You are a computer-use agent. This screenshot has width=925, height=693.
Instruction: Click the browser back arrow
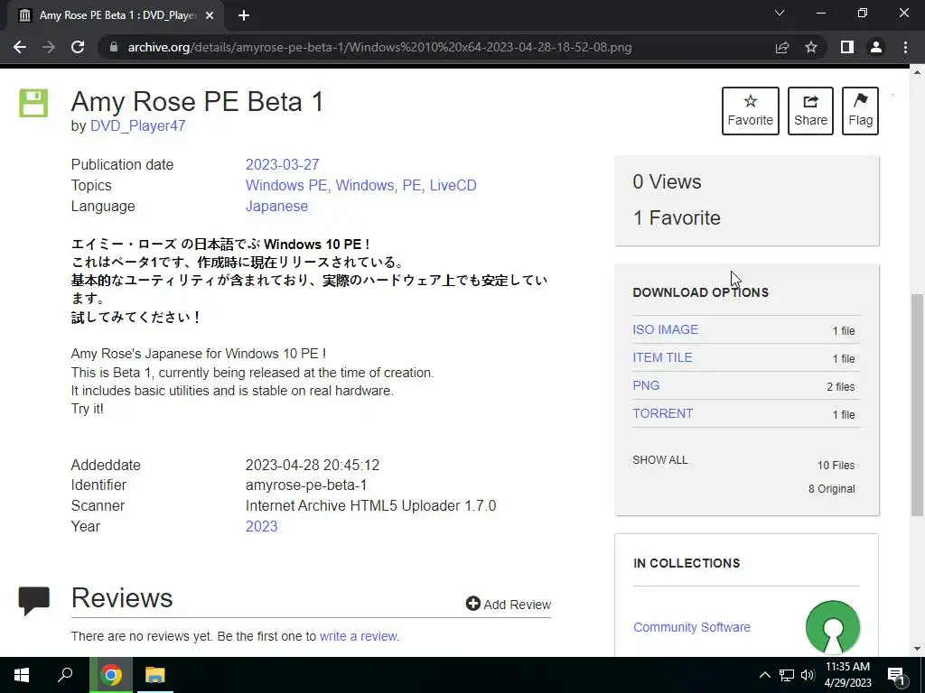point(20,47)
